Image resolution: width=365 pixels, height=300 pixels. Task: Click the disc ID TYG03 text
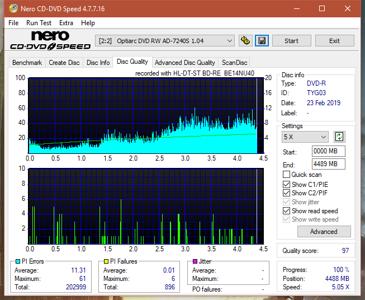[316, 93]
